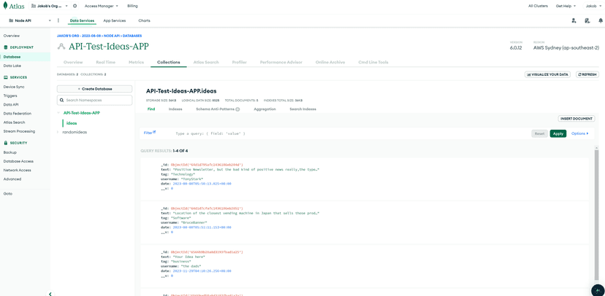Screen dimensions: 605x296
Task: Open the Cmd Line Tools tab
Action: [x=373, y=62]
